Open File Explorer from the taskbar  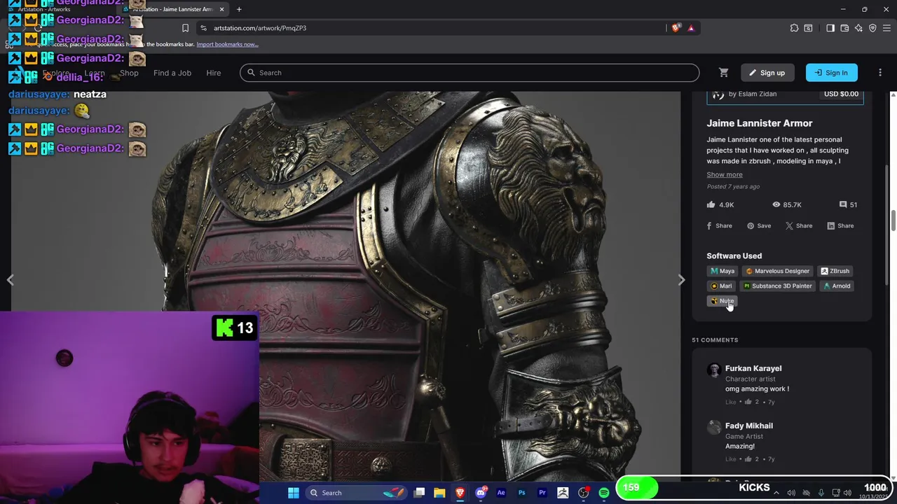(x=439, y=493)
